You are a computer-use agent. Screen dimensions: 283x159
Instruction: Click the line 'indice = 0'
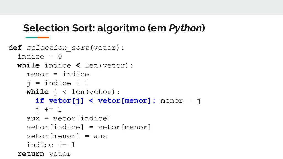[x=40, y=57]
